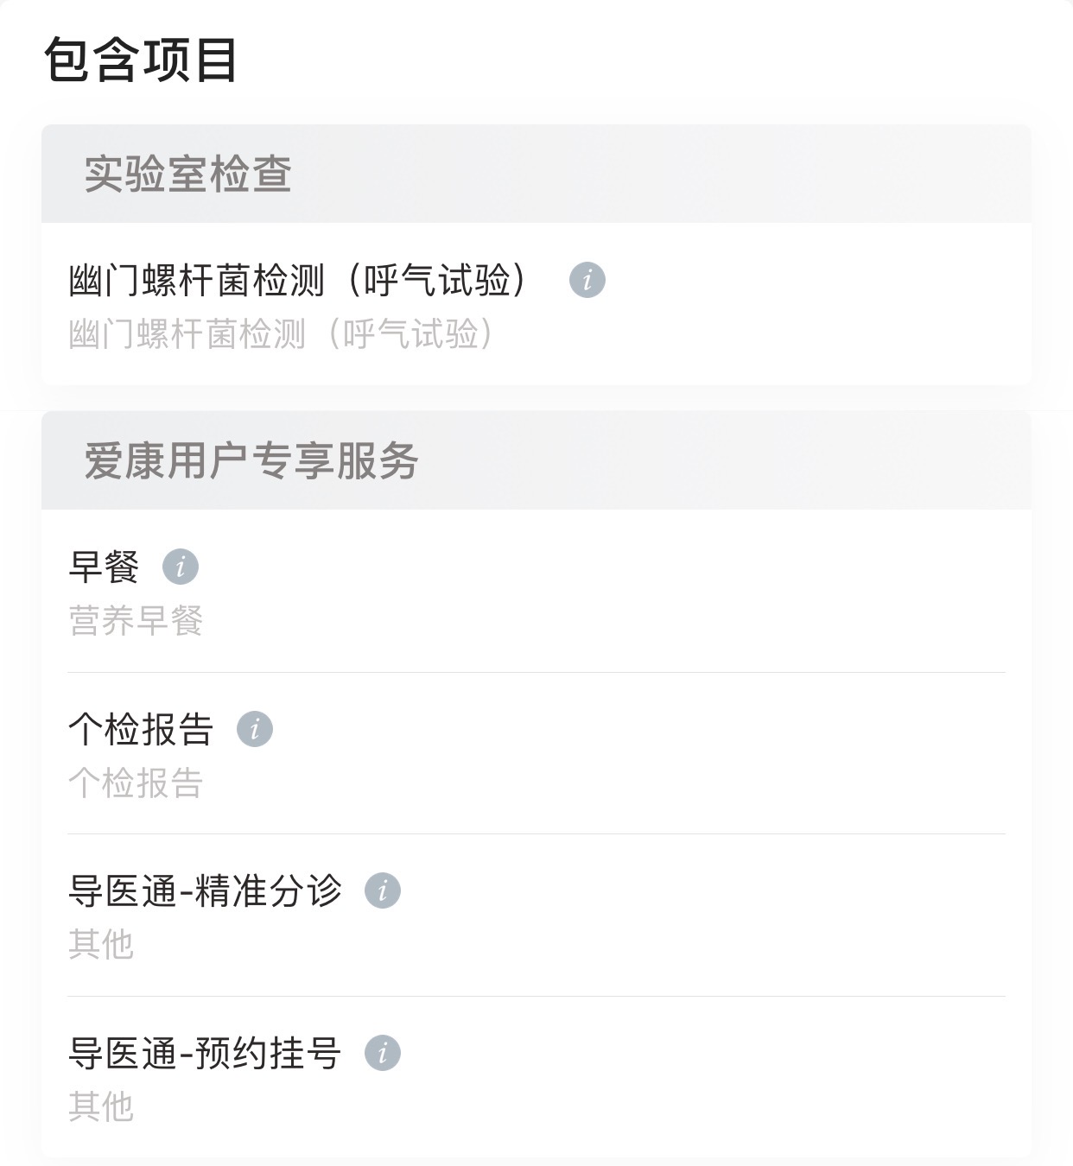Click info icon next to 导医通-精准分诊
This screenshot has width=1073, height=1166.
383,890
